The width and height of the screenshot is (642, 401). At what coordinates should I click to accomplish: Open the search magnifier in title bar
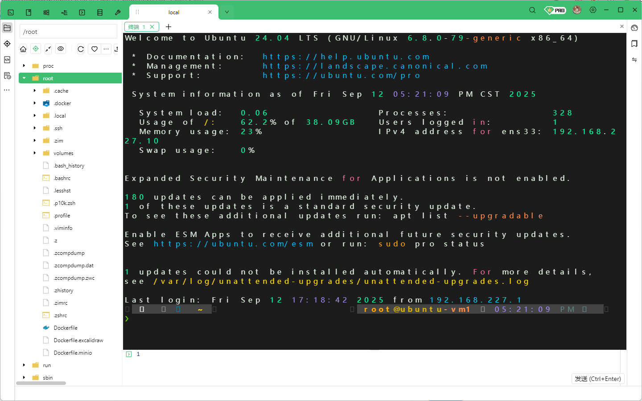pyautogui.click(x=532, y=10)
